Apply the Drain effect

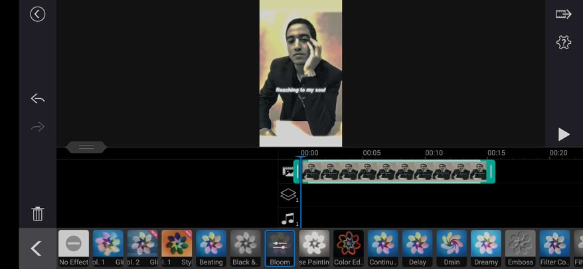click(452, 248)
